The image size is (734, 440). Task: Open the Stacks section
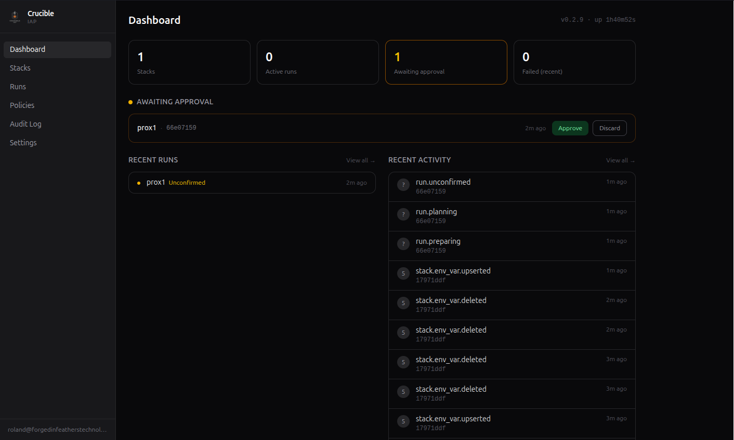click(20, 67)
